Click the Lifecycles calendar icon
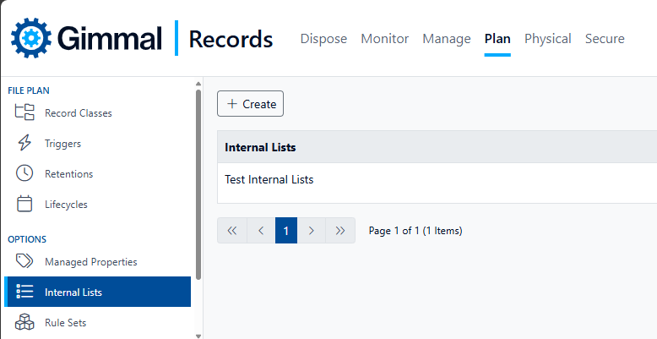Image resolution: width=657 pixels, height=339 pixels. (24, 204)
